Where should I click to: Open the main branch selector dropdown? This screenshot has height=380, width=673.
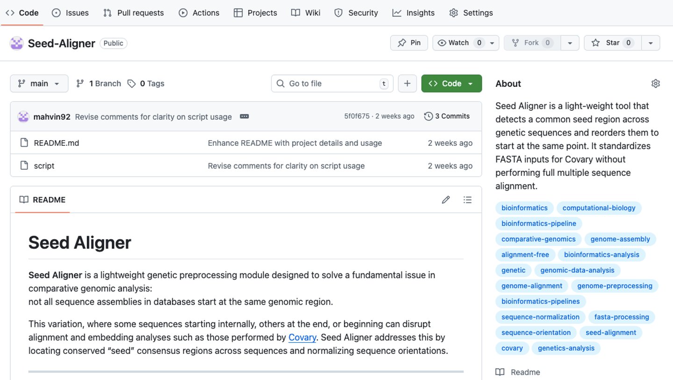(39, 84)
